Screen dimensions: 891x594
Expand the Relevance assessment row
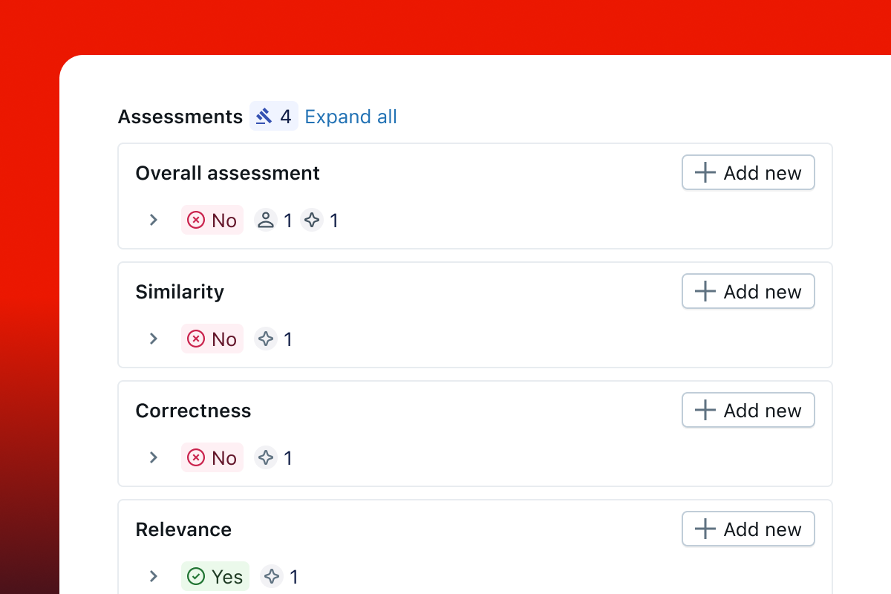pyautogui.click(x=153, y=576)
